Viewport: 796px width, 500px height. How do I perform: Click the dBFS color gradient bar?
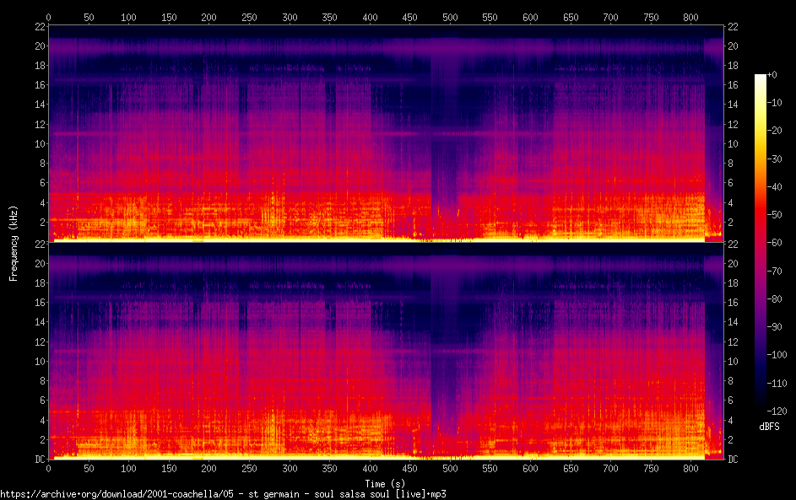coord(760,242)
